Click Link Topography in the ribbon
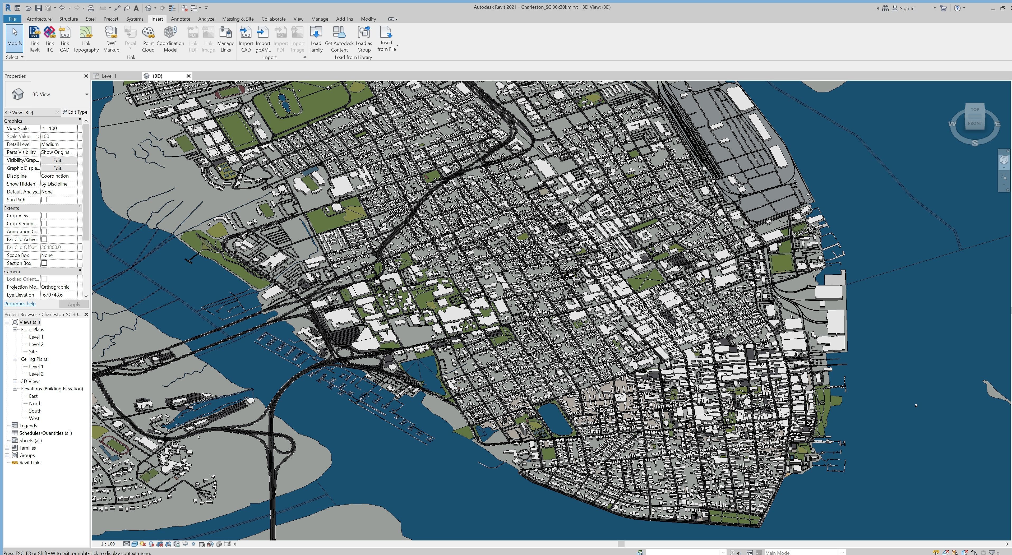1012x555 pixels. 86,39
